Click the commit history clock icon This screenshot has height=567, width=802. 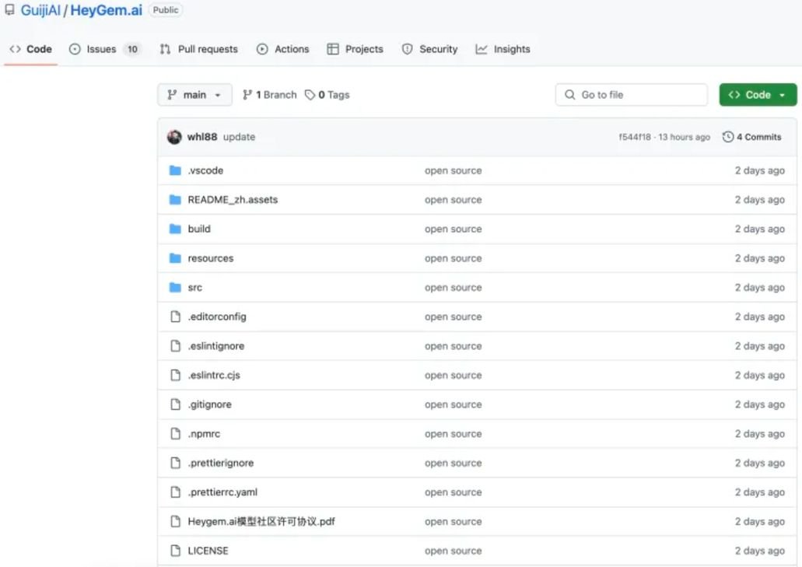728,137
